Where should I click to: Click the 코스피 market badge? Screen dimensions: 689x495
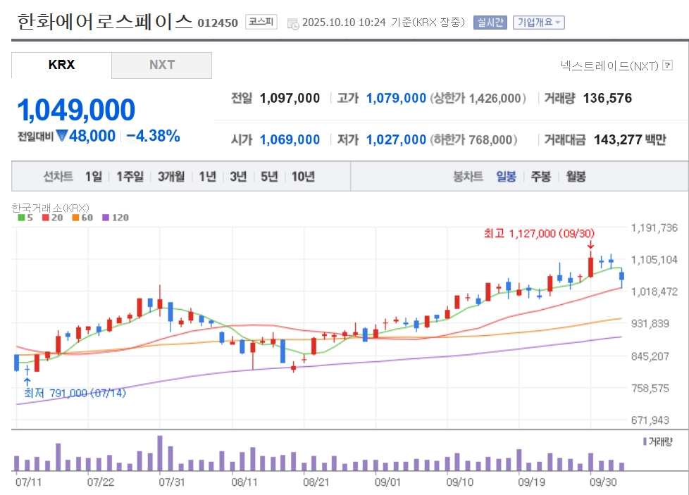tap(262, 22)
